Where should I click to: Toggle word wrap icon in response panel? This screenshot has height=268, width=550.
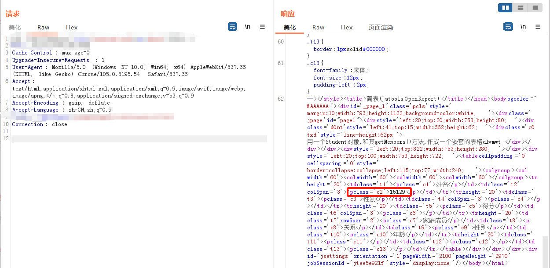click(508, 27)
